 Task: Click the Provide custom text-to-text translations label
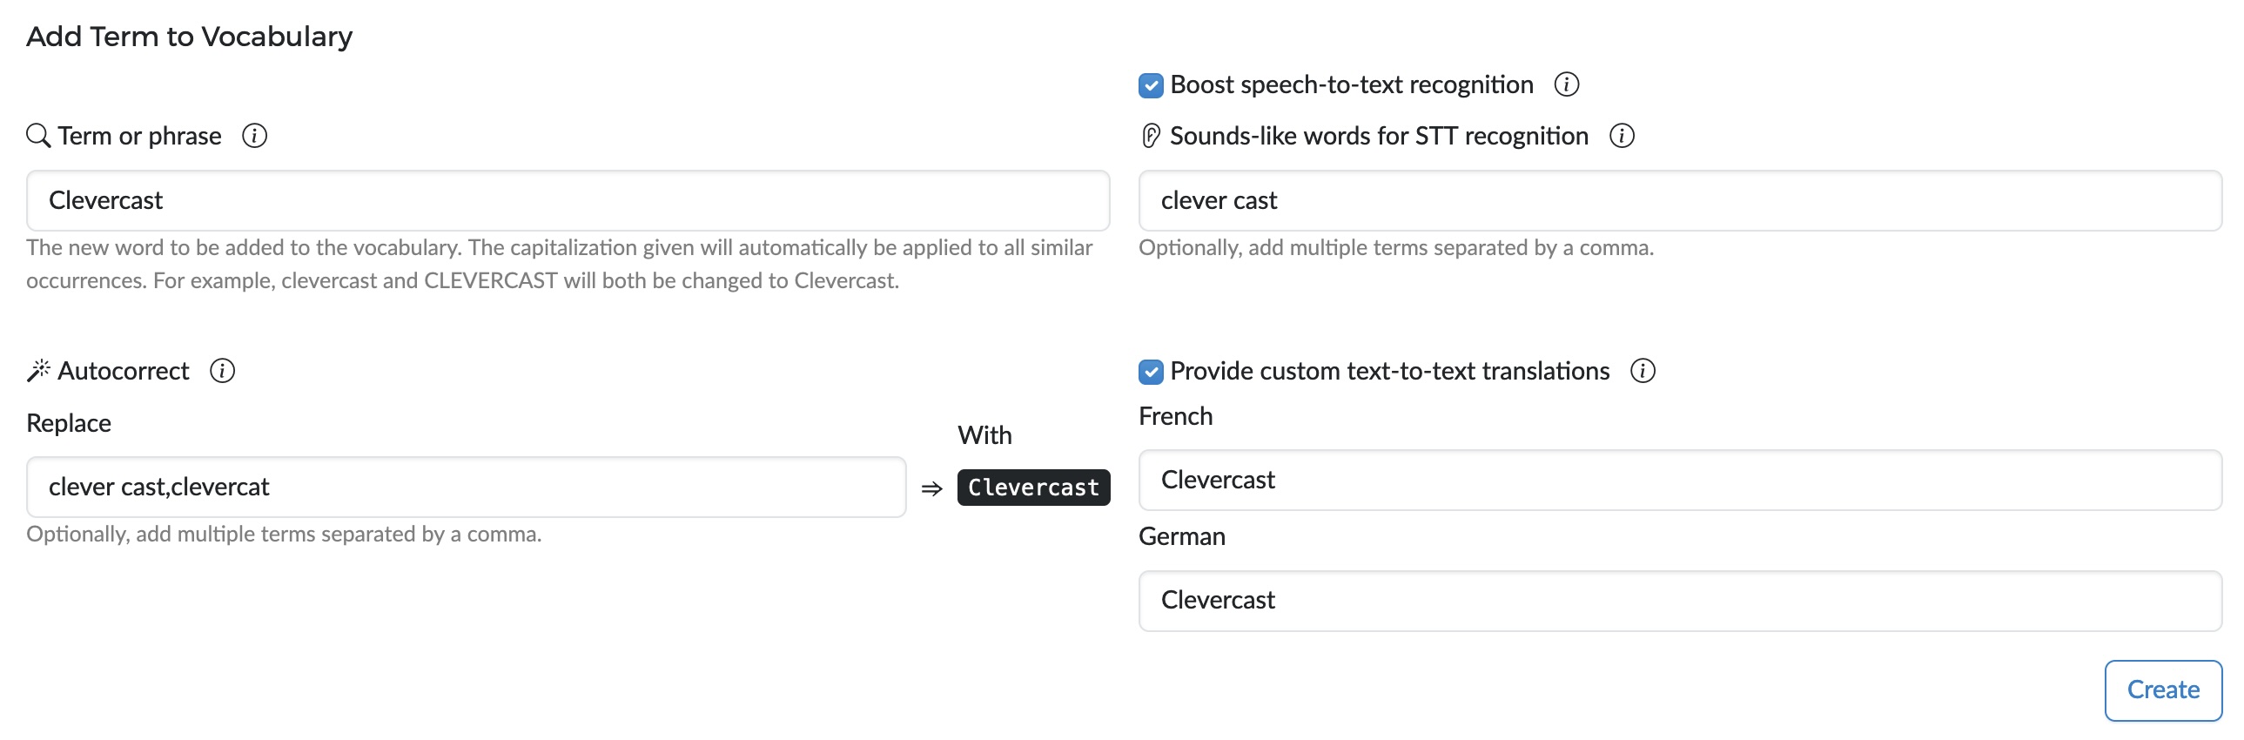coord(1389,372)
